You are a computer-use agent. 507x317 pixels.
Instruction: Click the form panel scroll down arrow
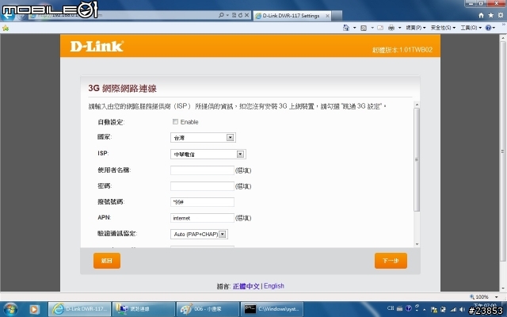pyautogui.click(x=417, y=244)
